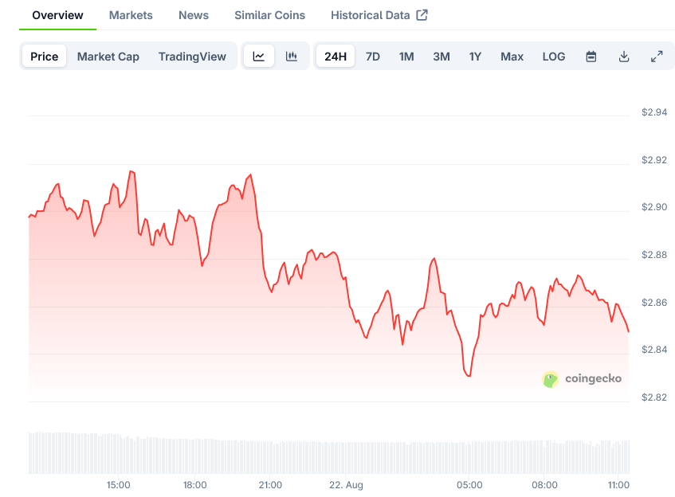Click the 15:00 time axis label

(119, 485)
